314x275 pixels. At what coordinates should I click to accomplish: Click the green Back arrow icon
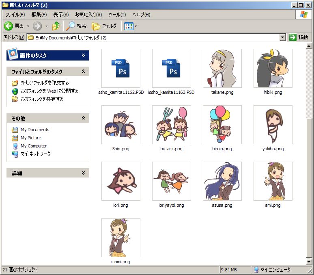(x=9, y=26)
